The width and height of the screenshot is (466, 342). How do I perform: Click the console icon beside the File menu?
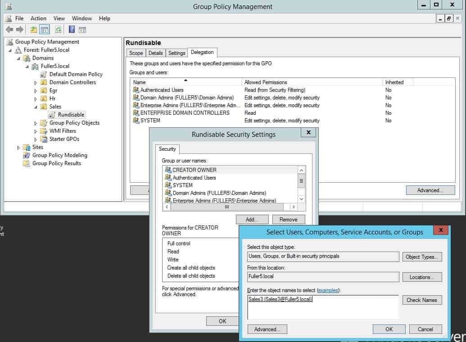(9, 18)
